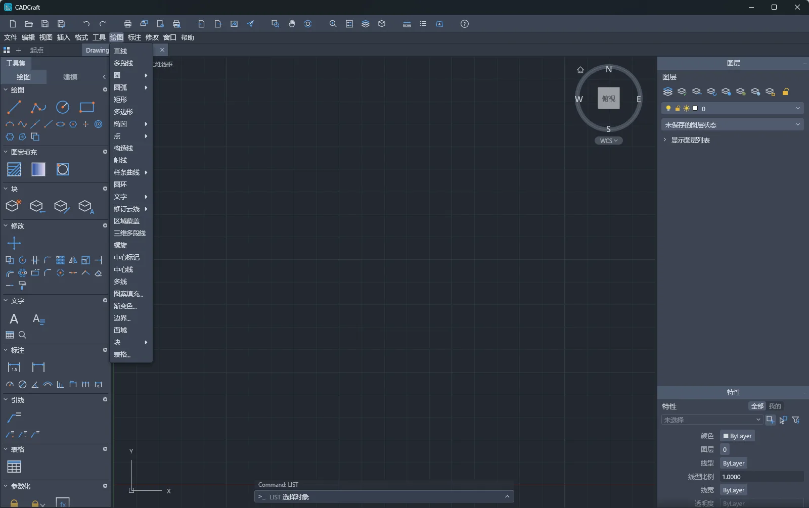Click the 线型比例 1.0000 field
Image resolution: width=809 pixels, height=508 pixels.
(761, 477)
